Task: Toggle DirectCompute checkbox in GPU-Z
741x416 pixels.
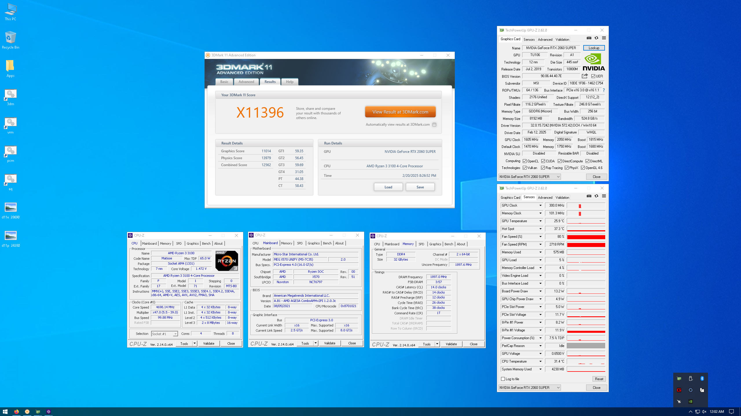Action: point(560,161)
